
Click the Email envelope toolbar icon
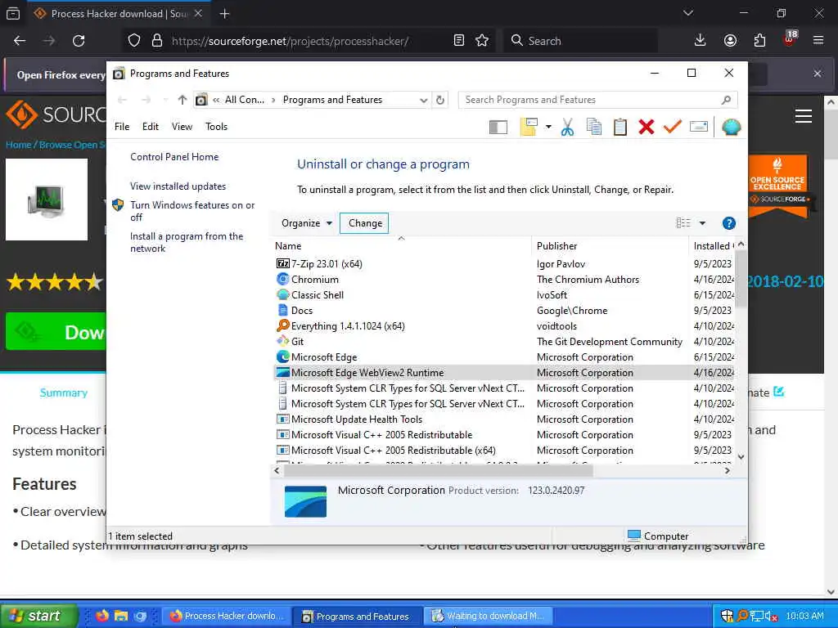coord(699,127)
